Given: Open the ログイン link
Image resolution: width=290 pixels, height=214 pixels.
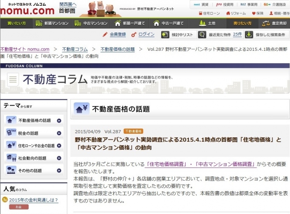Looking at the screenshot, I should (x=146, y=34).
